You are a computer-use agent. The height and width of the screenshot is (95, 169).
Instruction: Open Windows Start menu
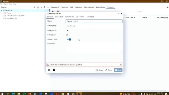2,94
